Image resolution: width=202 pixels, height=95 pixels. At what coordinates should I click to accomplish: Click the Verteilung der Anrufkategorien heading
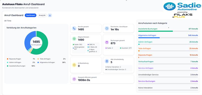(x=21, y=28)
